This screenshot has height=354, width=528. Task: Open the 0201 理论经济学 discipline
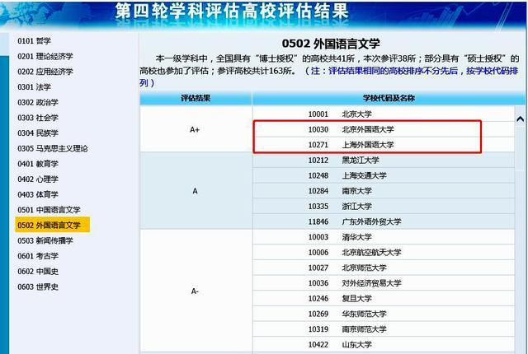[45, 57]
